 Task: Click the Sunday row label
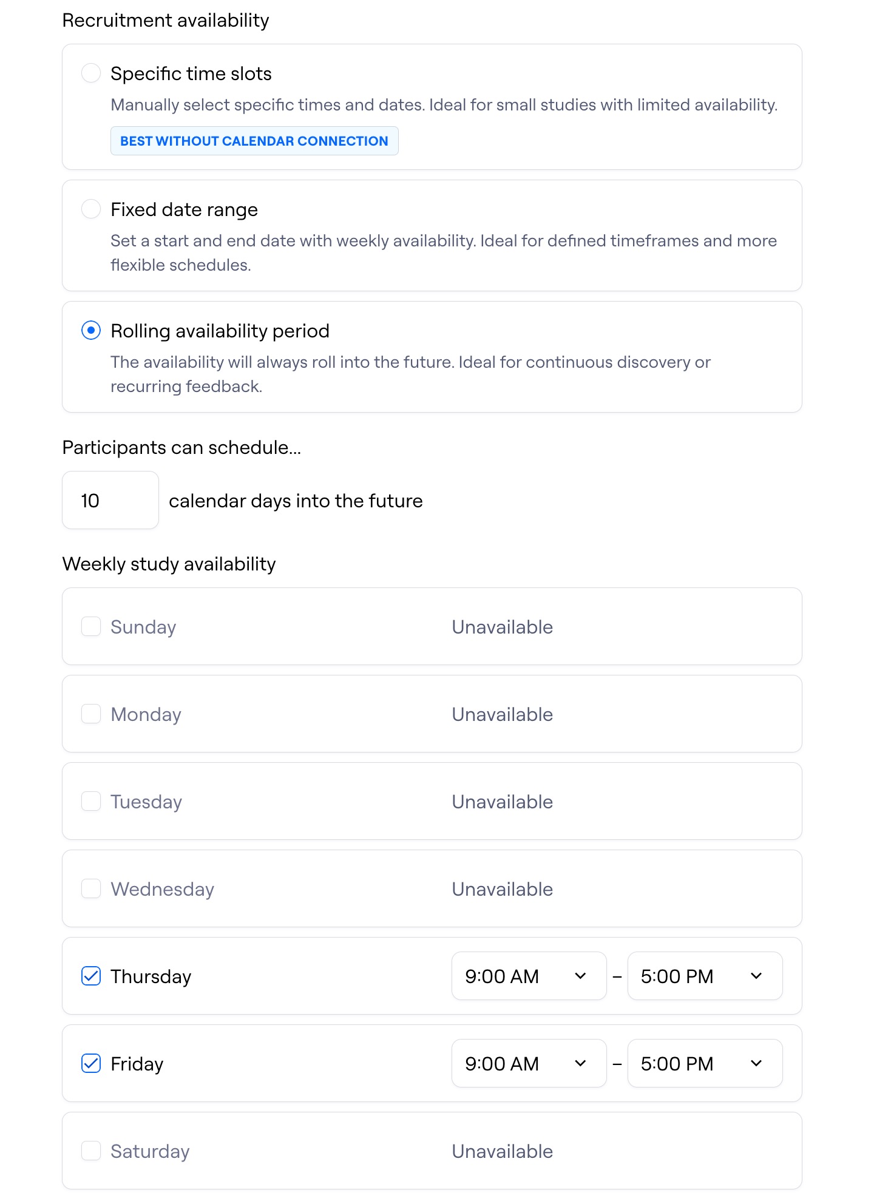pyautogui.click(x=143, y=627)
